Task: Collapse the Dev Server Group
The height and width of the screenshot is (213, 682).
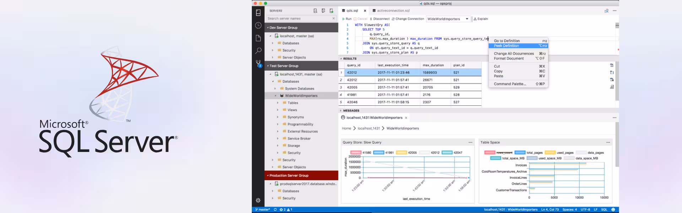Action: tap(301, 28)
